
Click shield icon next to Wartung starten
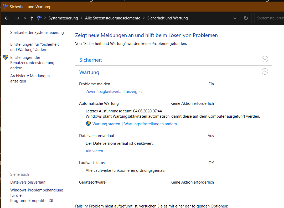88,124
